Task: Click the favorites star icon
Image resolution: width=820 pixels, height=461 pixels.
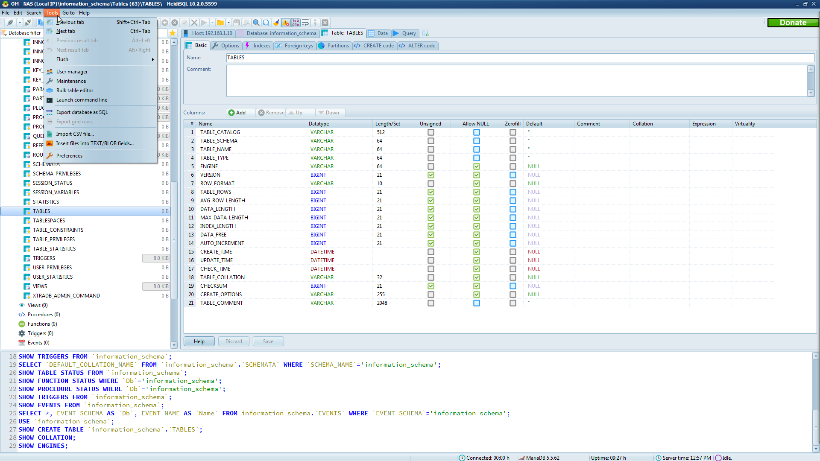Action: click(173, 33)
